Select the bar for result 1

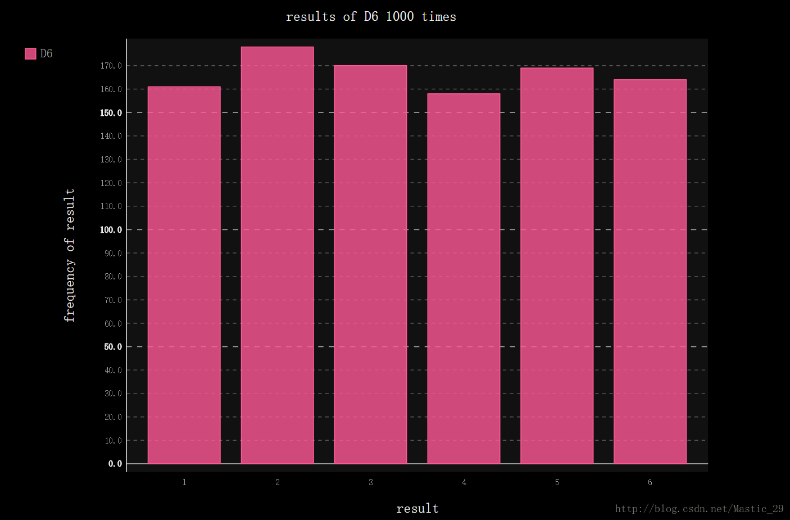click(x=184, y=275)
